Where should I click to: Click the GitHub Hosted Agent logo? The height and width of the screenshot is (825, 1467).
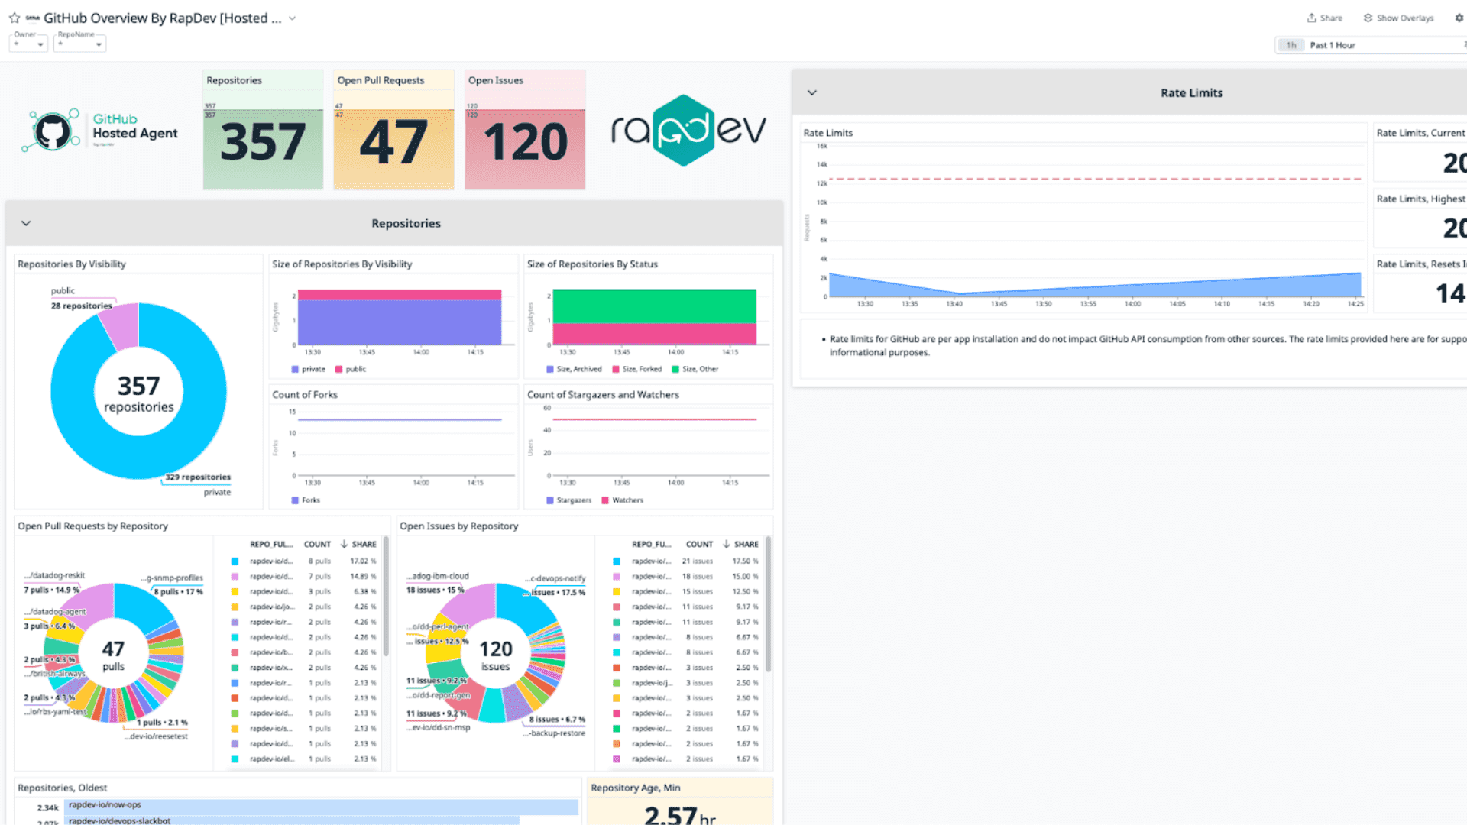coord(100,131)
